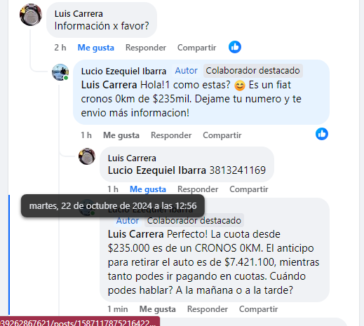
Task: Open Luis Carrera's avatar beside the phone number reply
Action: [87, 156]
